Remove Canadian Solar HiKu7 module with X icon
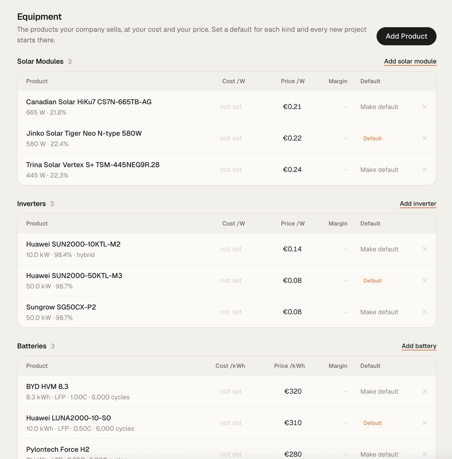452x459 pixels. (x=425, y=107)
